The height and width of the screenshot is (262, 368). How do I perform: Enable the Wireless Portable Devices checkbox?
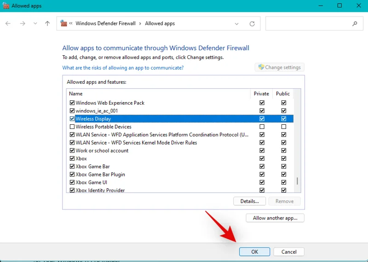coord(72,127)
